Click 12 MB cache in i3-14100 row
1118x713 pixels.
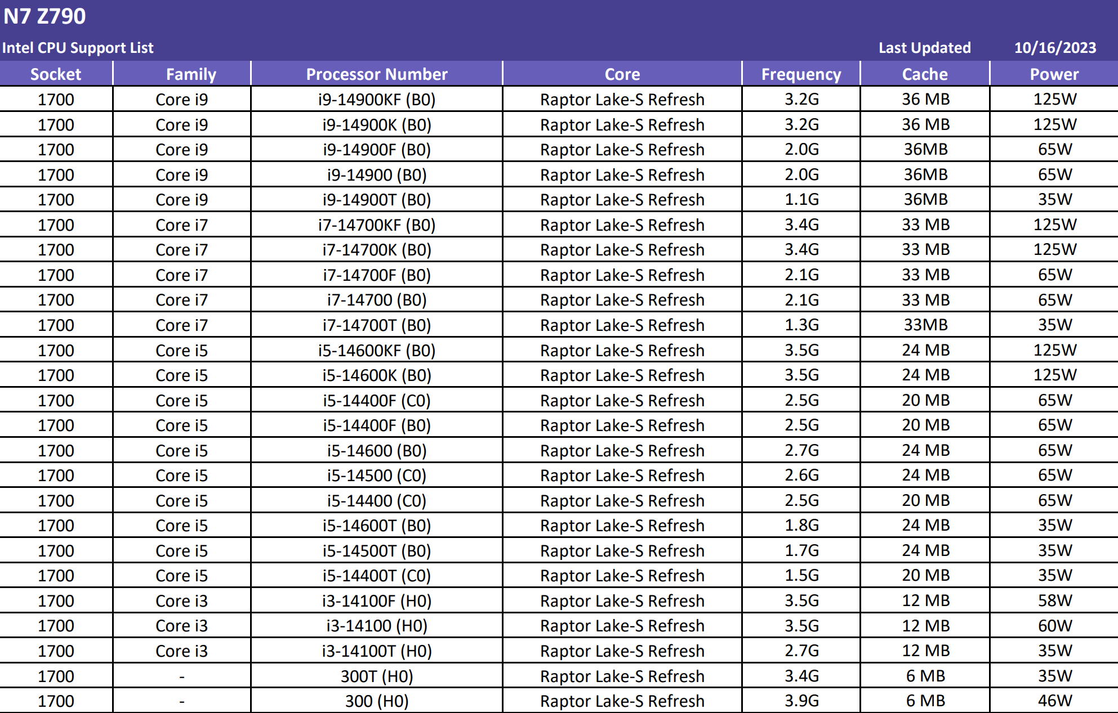925,626
